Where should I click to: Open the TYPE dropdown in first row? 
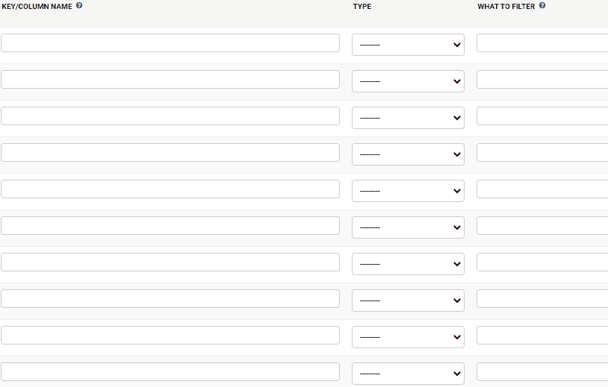pyautogui.click(x=408, y=45)
